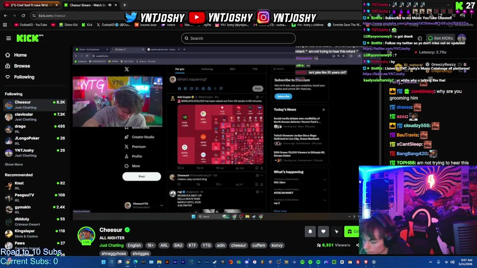Open Knut recommended channel
477x268 pixels.
[x=35, y=185]
